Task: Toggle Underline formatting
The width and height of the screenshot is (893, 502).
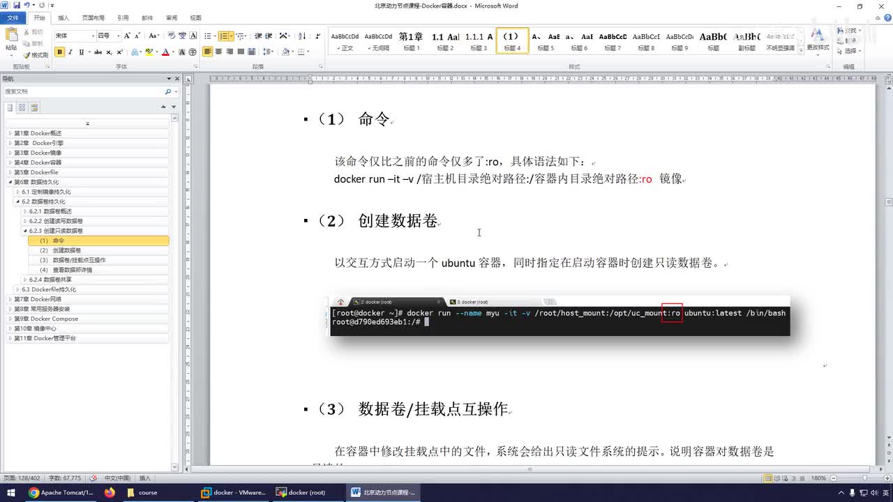Action: 81,52
